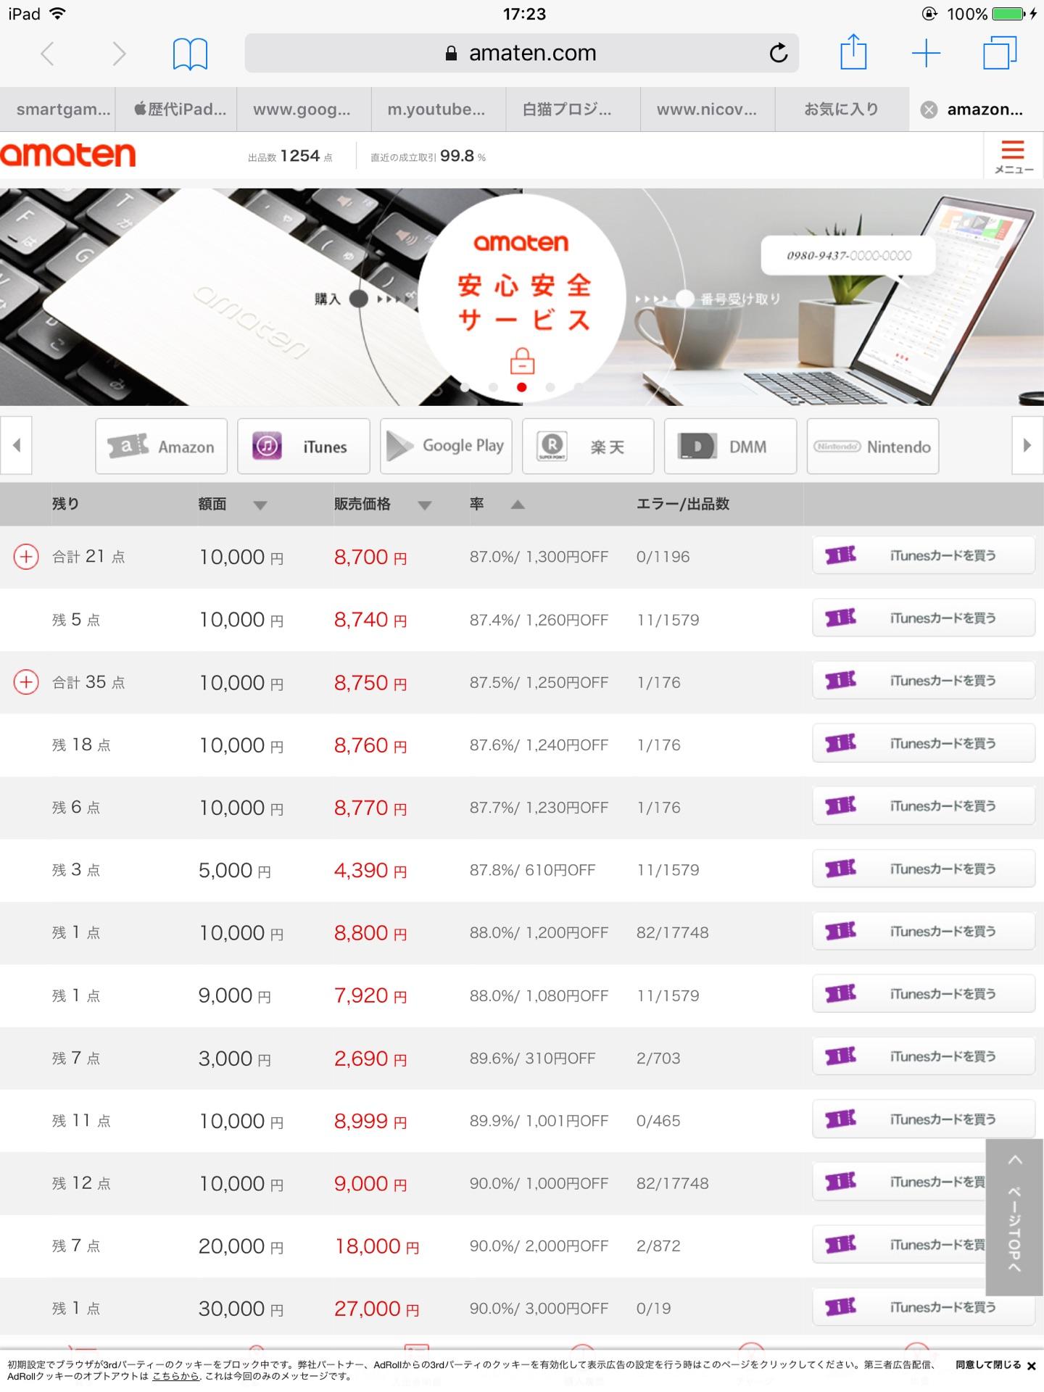Expand the 合計 21 点 listing group
The image size is (1044, 1392).
(x=26, y=557)
